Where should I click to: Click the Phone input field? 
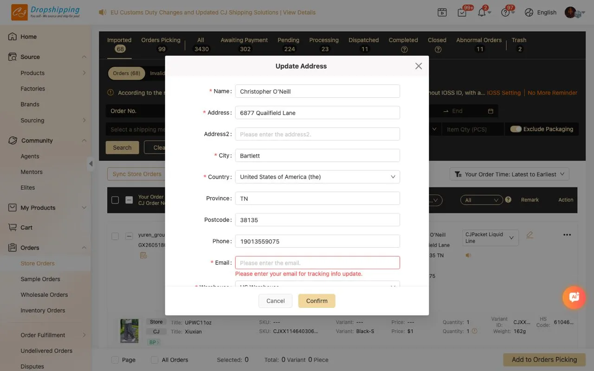coord(317,241)
